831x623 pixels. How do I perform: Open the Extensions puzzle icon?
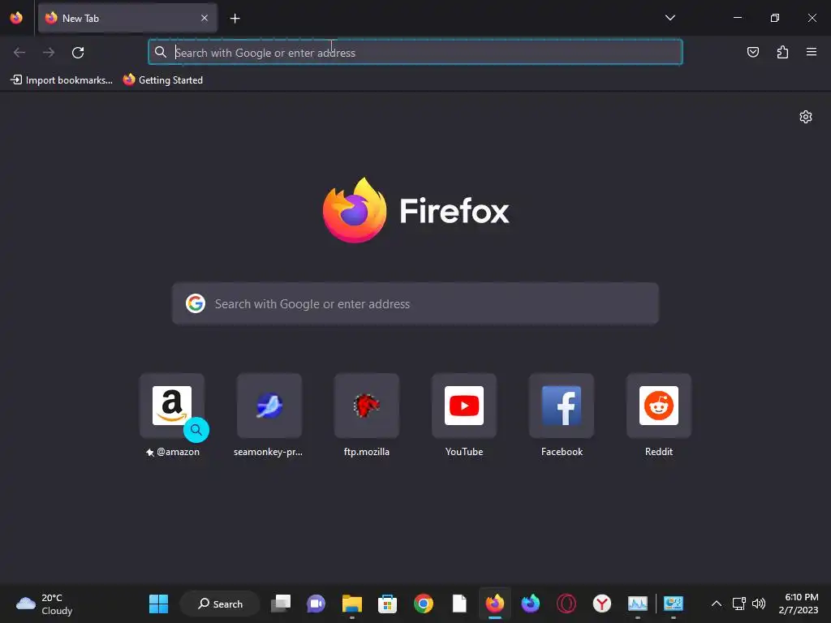click(782, 52)
